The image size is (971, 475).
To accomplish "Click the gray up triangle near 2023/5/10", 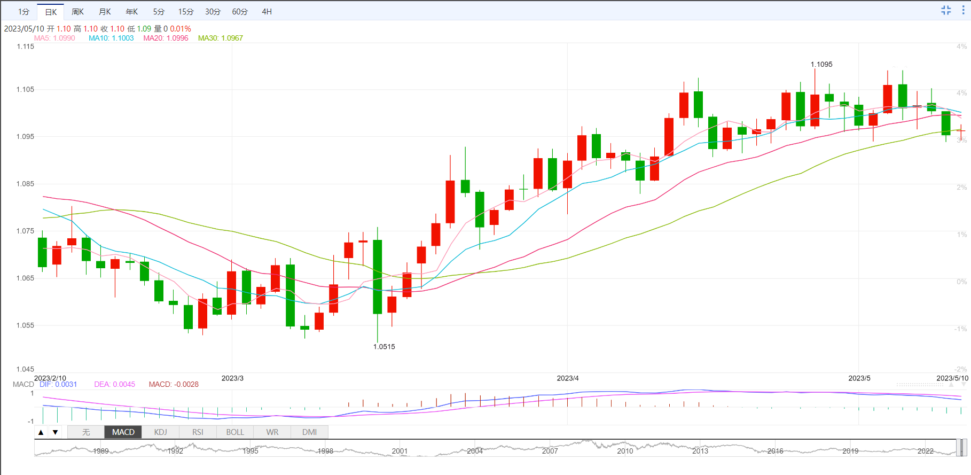I will click(951, 385).
